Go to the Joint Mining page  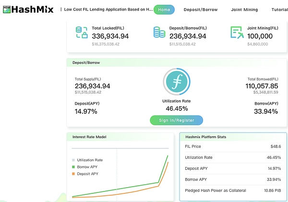click(244, 10)
